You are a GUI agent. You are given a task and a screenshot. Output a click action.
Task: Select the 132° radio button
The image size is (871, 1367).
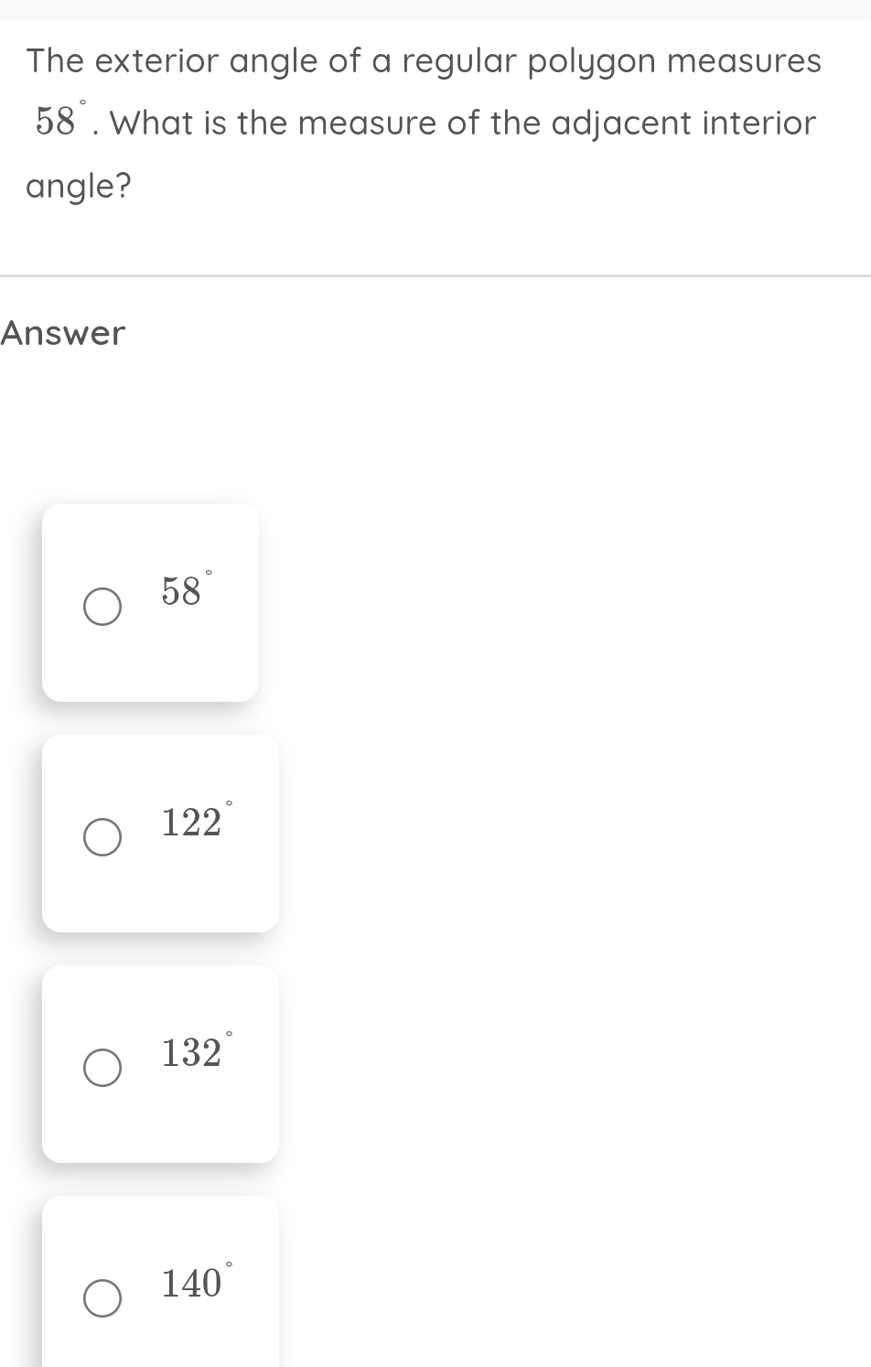(102, 1069)
